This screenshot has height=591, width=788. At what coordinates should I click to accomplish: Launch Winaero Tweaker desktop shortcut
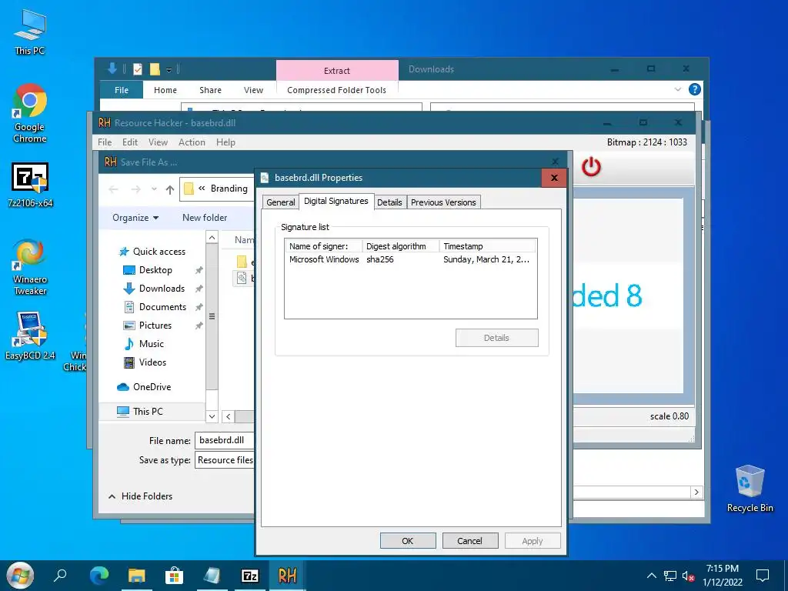(x=30, y=267)
